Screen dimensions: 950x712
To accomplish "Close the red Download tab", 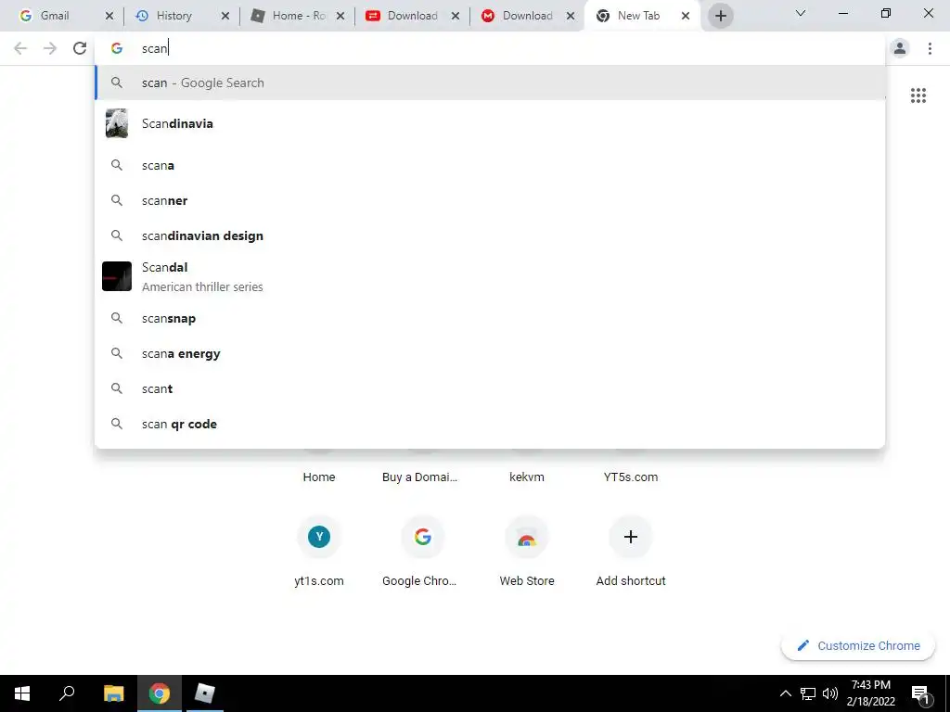I will pyautogui.click(x=456, y=17).
